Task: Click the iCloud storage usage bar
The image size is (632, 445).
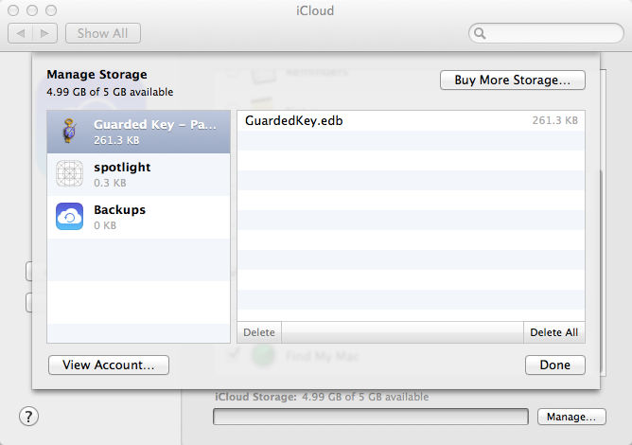Action: (371, 417)
